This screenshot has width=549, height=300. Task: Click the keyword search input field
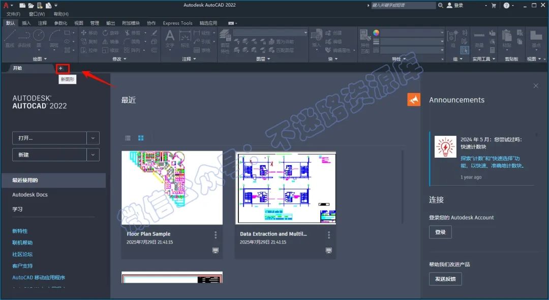click(x=403, y=5)
